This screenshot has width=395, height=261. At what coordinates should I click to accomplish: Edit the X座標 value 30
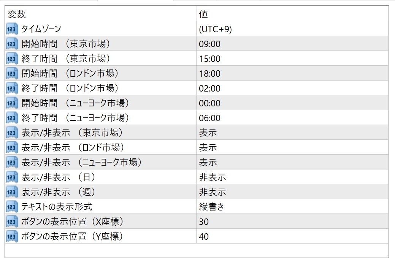(204, 222)
